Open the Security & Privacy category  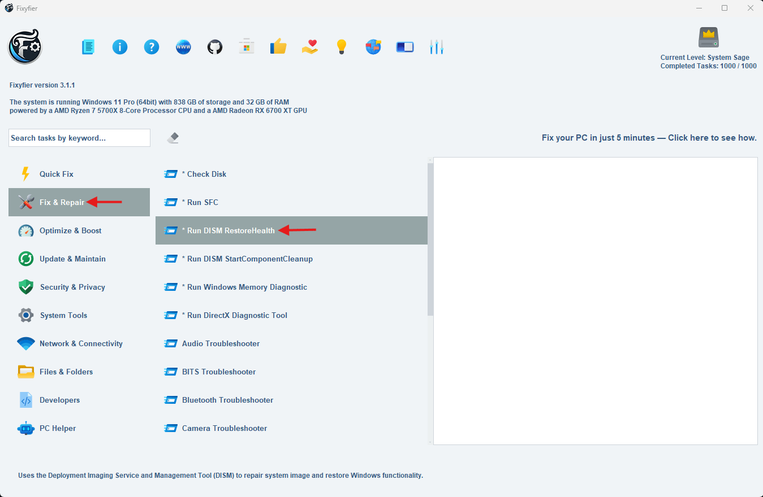coord(79,287)
